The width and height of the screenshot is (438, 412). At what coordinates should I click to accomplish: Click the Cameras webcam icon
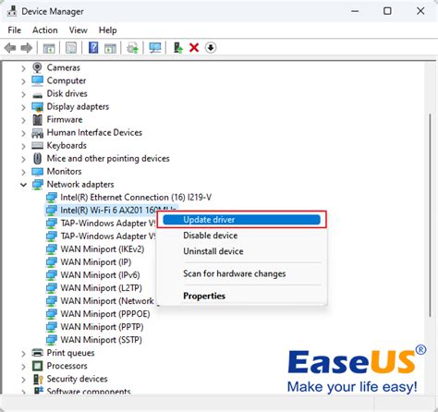pos(37,67)
